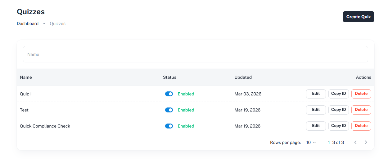Copy ID of Quiz 1
This screenshot has width=388, height=164.
(338, 94)
